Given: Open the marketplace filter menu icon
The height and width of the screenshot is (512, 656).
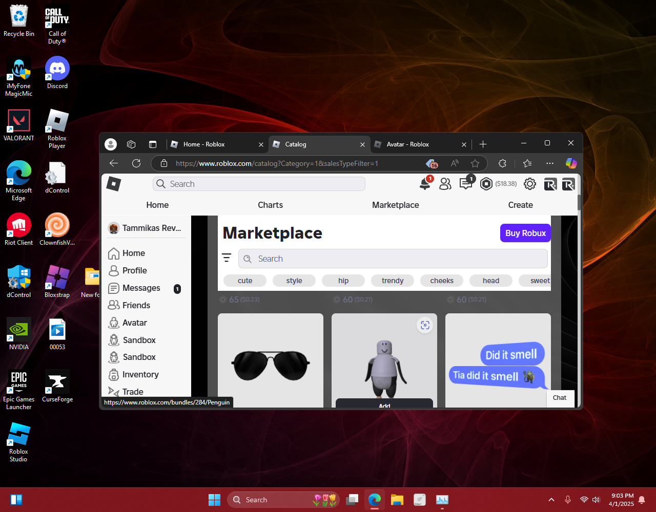Looking at the screenshot, I should [x=227, y=258].
